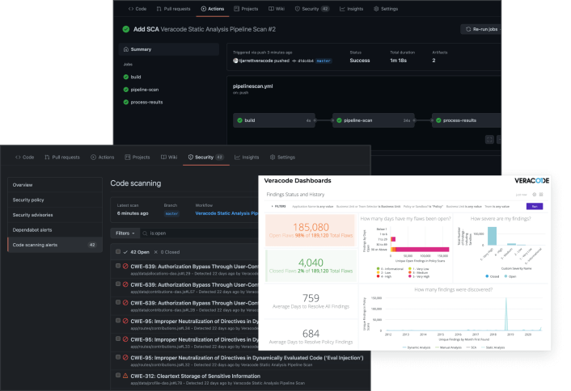Select Code scanning alerts in sidebar
Viewport: 571px width, 391px height.
[55, 245]
